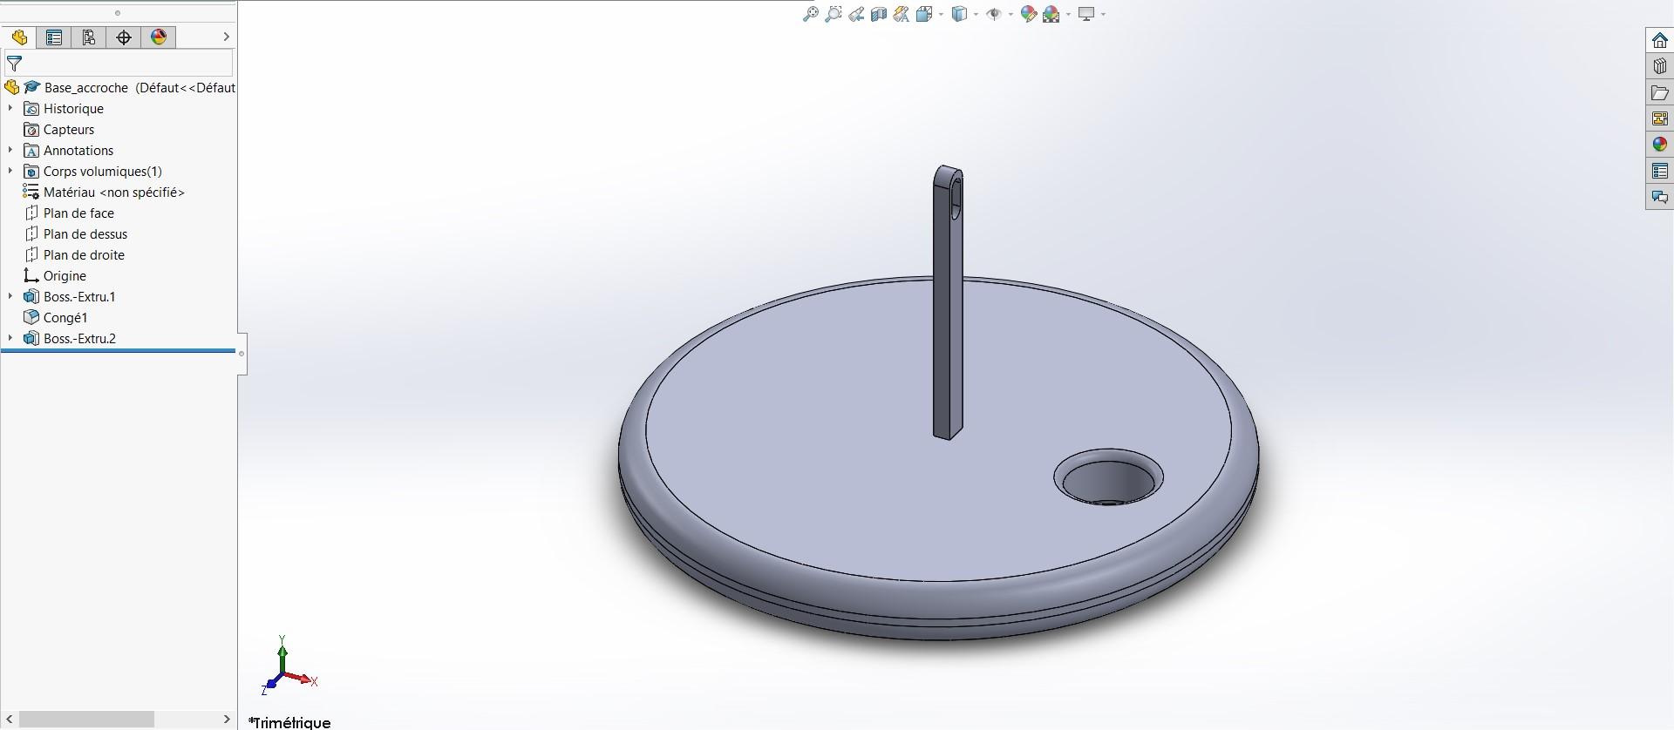Expand the Corps volumiques(1) folder
Viewport: 1674px width, 730px height.
click(x=10, y=171)
